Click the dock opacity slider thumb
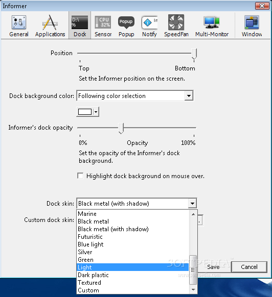The height and width of the screenshot is (297, 272). click(121, 129)
